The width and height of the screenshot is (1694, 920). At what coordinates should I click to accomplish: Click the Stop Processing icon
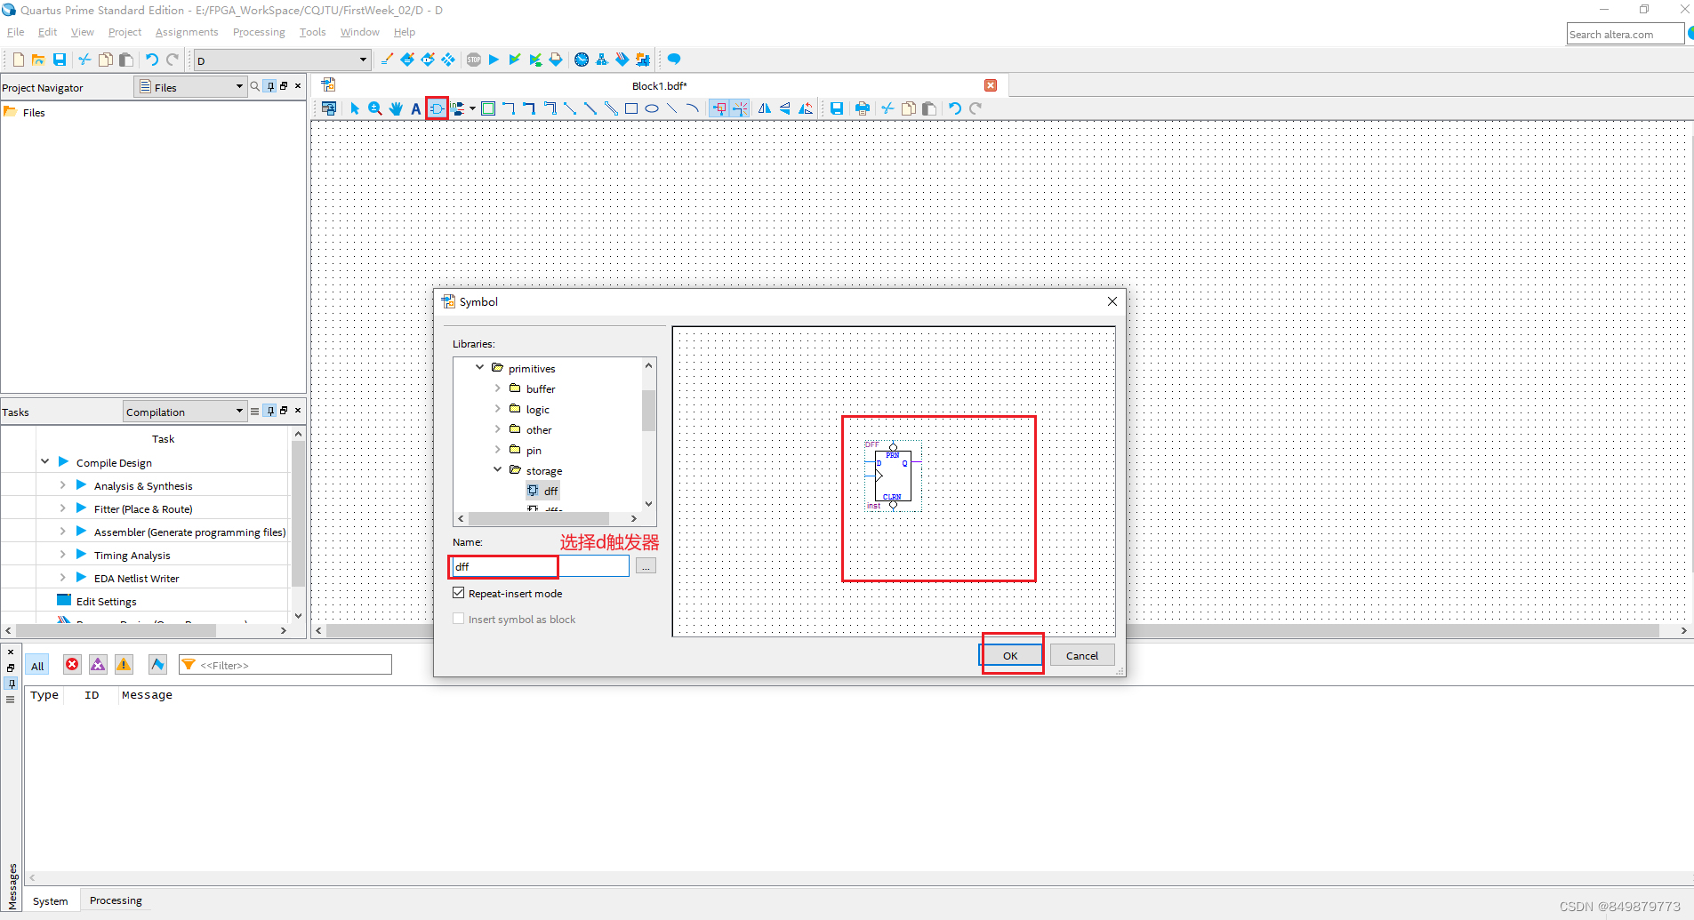tap(474, 60)
